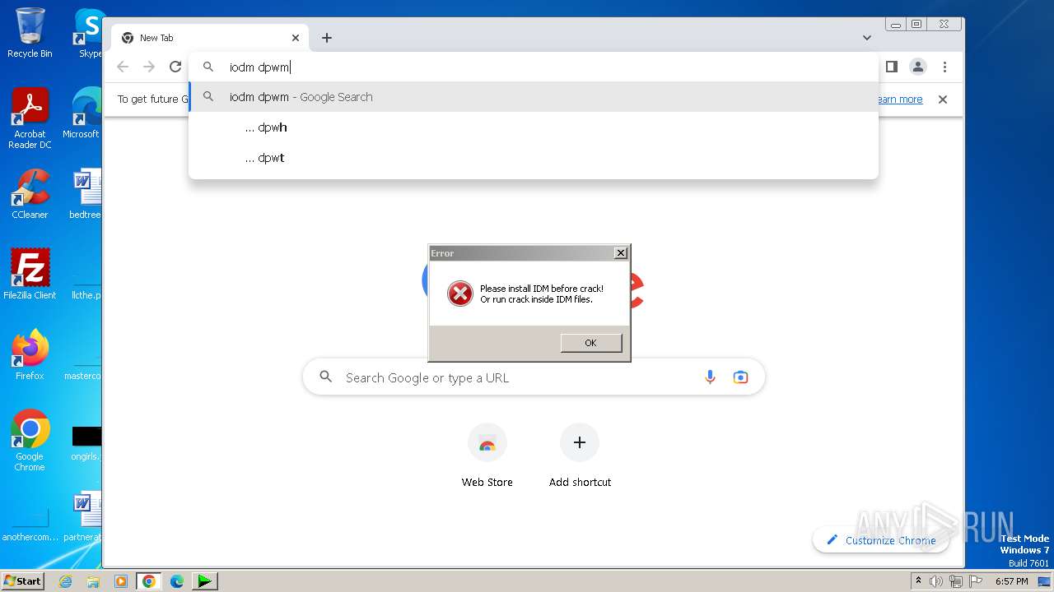Click the Add shortcut button

click(x=580, y=456)
